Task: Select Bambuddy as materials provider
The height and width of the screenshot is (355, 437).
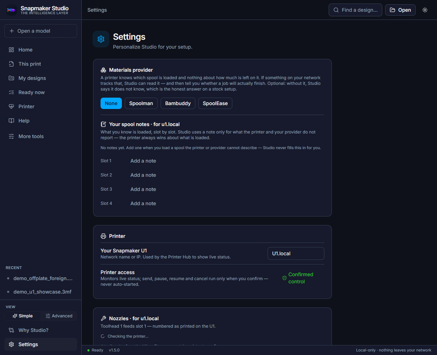Action: [178, 103]
